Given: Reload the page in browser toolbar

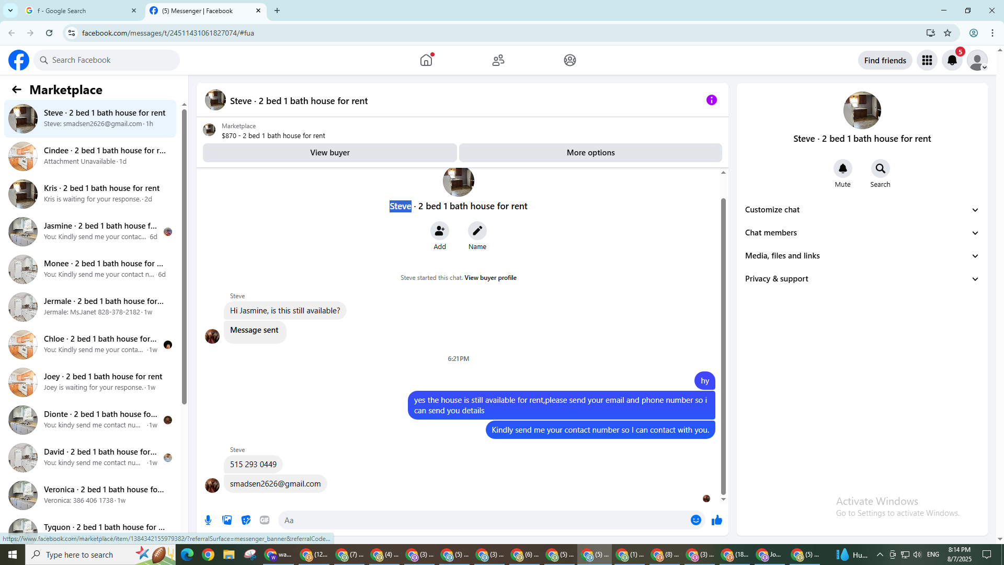Looking at the screenshot, I should [x=49, y=33].
